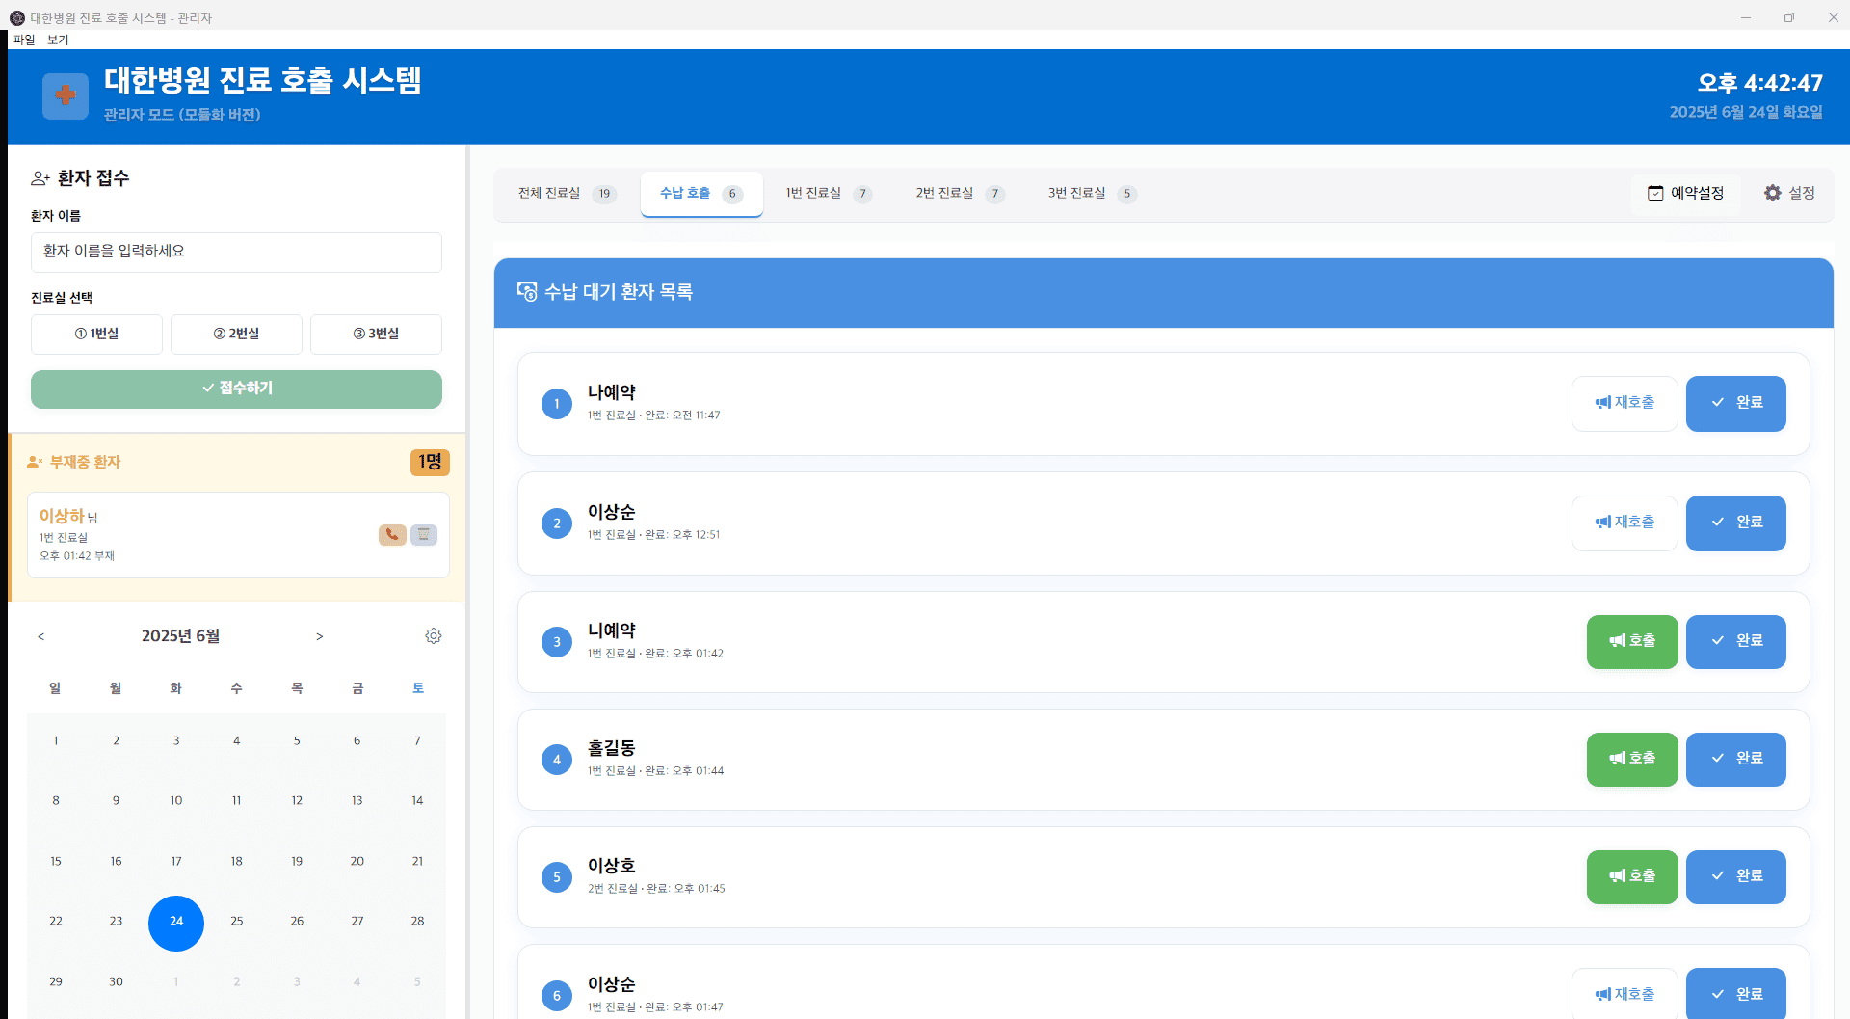Go to previous month in calendar
Image resolution: width=1850 pixels, height=1019 pixels.
(41, 636)
